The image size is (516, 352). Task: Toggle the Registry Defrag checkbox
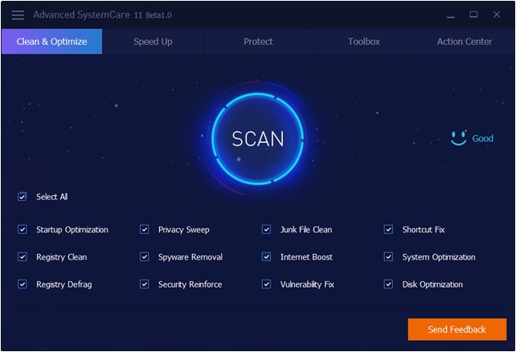(22, 284)
